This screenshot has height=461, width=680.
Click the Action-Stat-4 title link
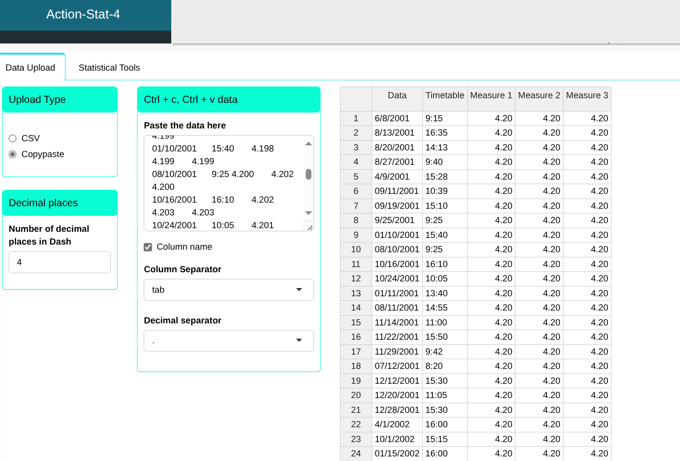click(x=83, y=14)
